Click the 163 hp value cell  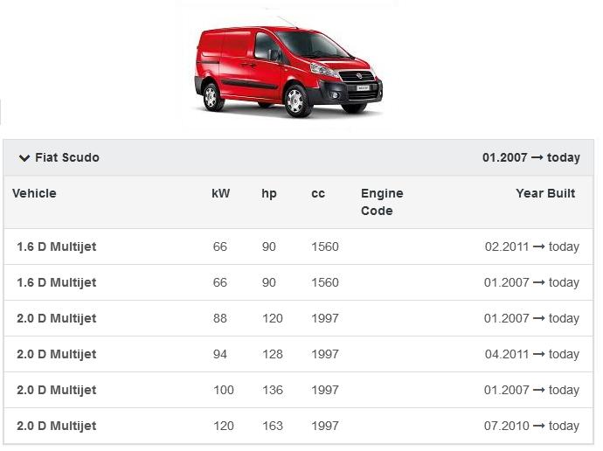coord(273,427)
